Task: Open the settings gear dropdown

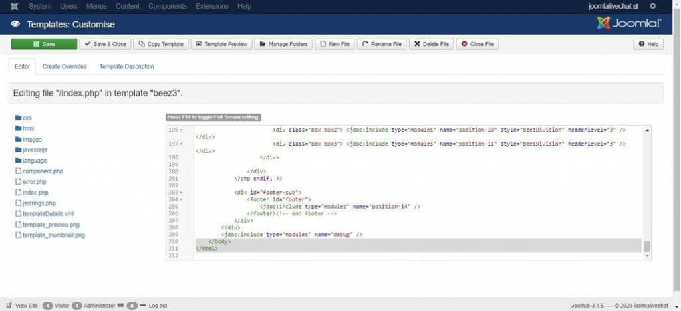Action: [654, 6]
